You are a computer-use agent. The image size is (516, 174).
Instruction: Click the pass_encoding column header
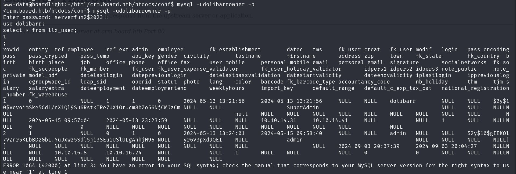point(488,50)
